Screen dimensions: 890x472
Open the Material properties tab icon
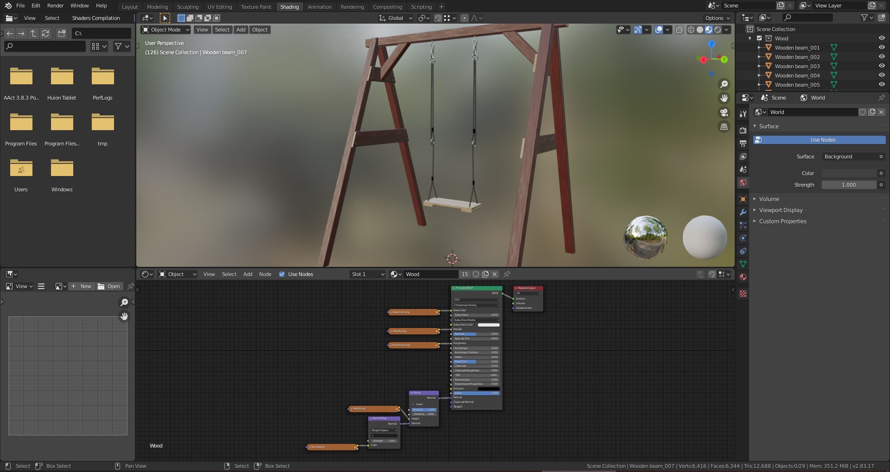[743, 277]
